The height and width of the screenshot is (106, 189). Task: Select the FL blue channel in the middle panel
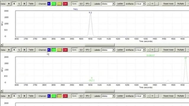point(49,50)
